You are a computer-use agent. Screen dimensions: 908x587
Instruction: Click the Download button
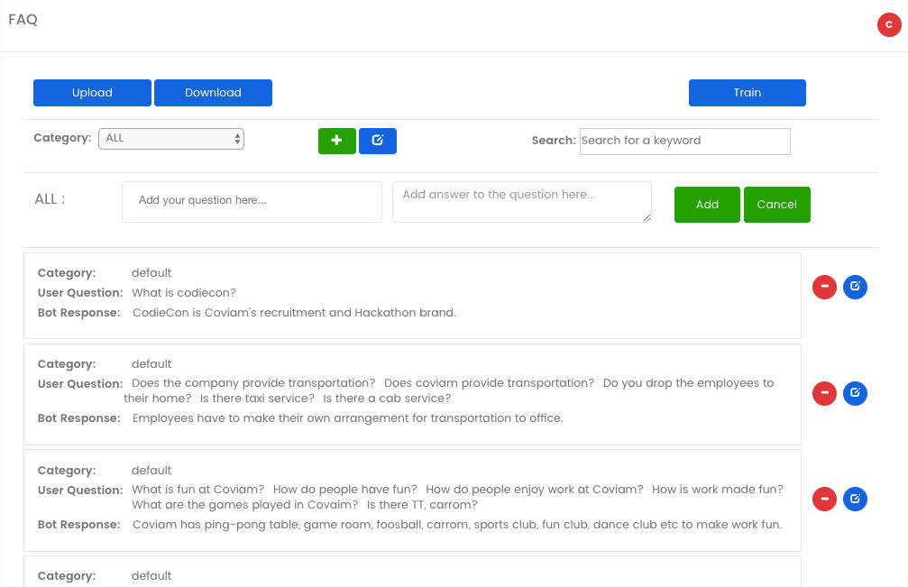pyautogui.click(x=213, y=93)
